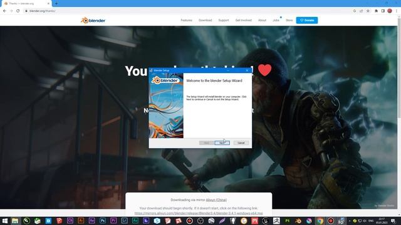The width and height of the screenshot is (401, 225).
Task: Click the ENG language indicator in tray
Action: click(371, 221)
